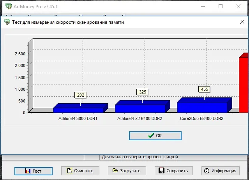
Task: Click the info circle icon on Информация
Action: pyautogui.click(x=207, y=171)
